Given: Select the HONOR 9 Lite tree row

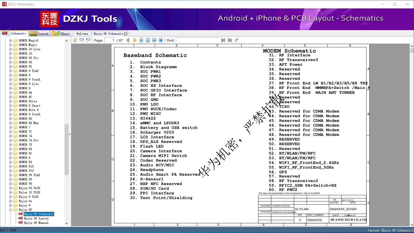Looking at the screenshot, I should [x=29, y=84].
